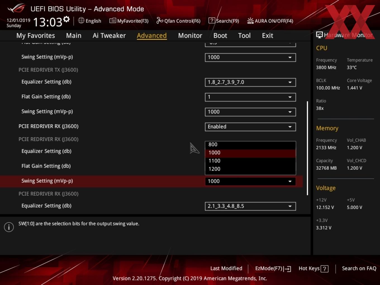Open the Ai Tweaker tab

(109, 35)
